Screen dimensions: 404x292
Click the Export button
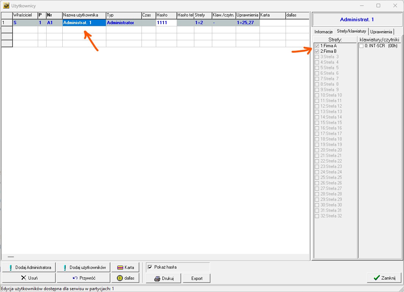pos(197,278)
